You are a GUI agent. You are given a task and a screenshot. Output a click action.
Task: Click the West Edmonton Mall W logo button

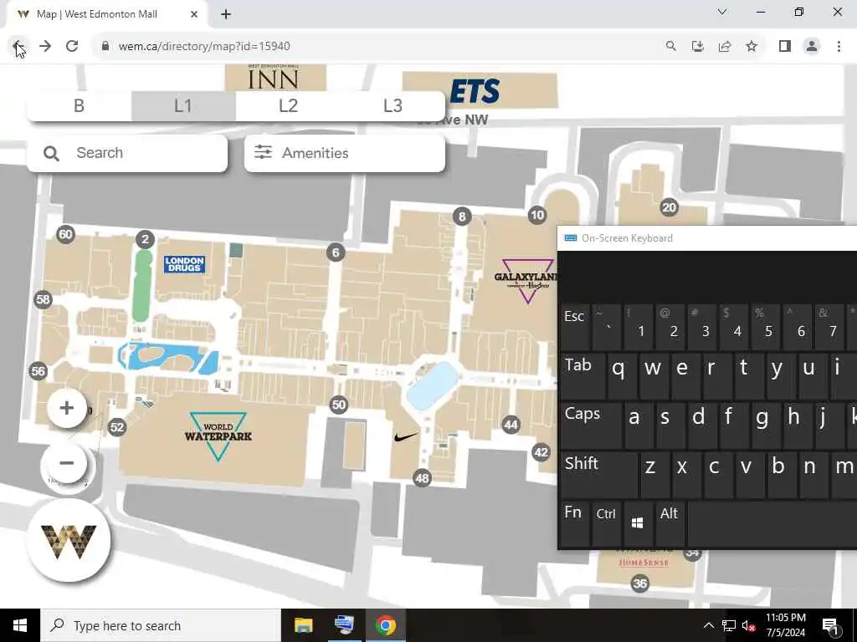[x=69, y=541]
